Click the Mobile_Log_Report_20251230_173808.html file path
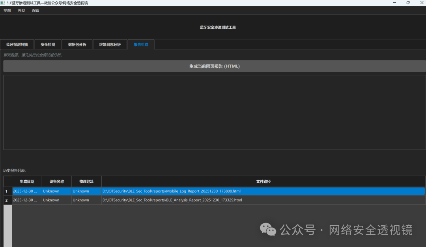426x247 pixels. [x=172, y=191]
